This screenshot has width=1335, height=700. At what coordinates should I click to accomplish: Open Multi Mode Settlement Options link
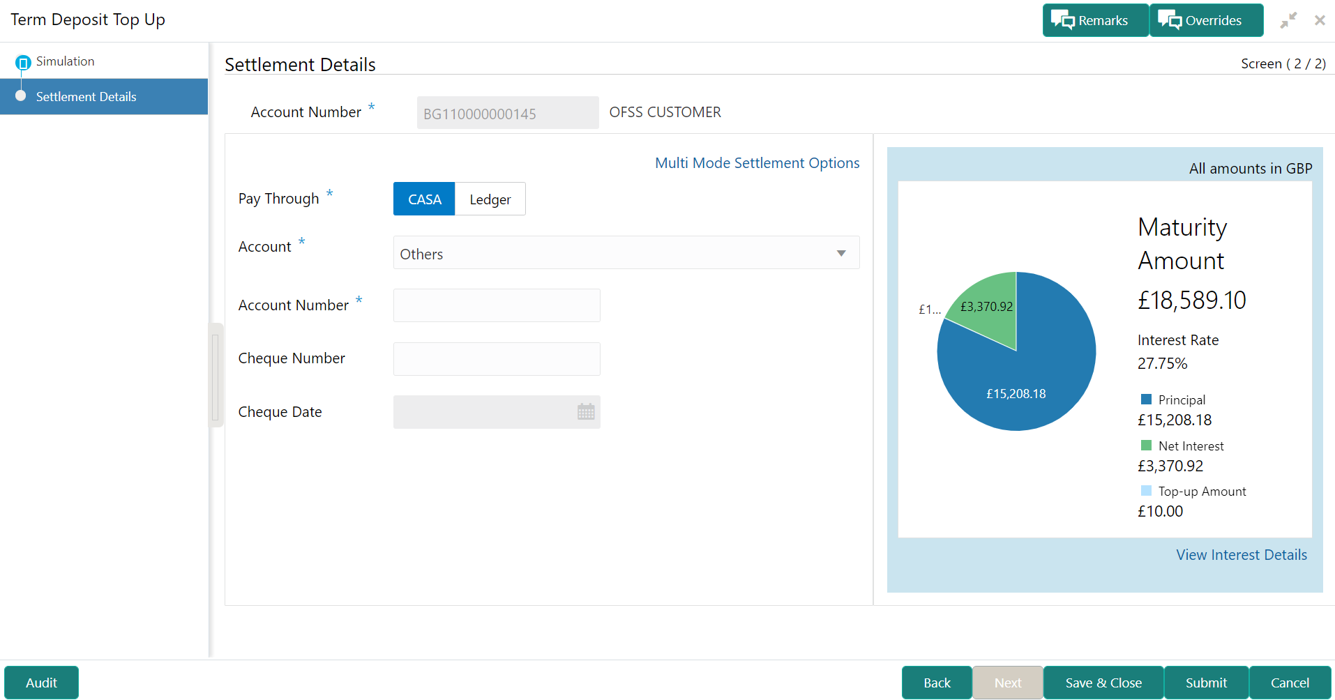click(757, 163)
